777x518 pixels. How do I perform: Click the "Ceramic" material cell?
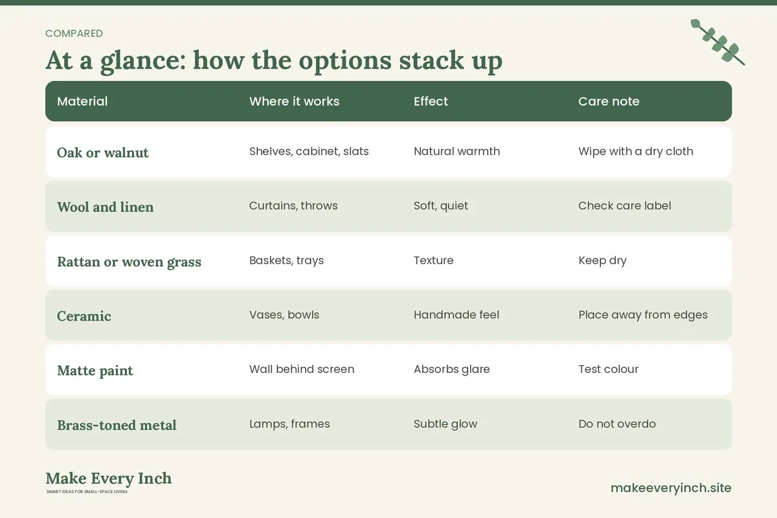[x=84, y=316]
